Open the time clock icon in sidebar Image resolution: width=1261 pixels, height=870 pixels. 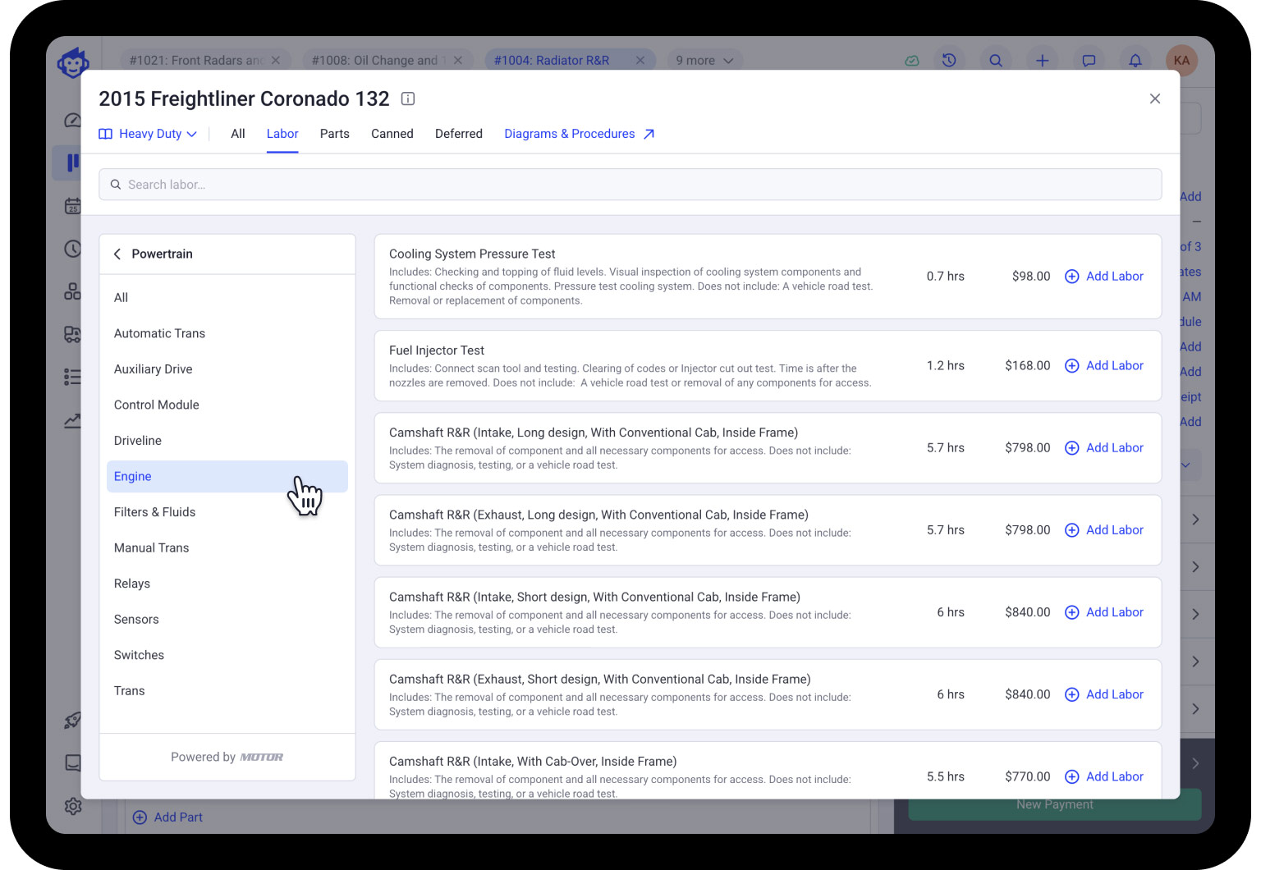coord(73,249)
